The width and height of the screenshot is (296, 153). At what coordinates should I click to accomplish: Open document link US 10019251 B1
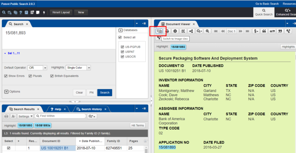coord(55,148)
